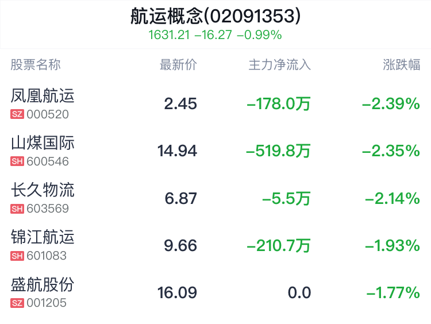Click the -519.8万 net inflow value

[279, 151]
